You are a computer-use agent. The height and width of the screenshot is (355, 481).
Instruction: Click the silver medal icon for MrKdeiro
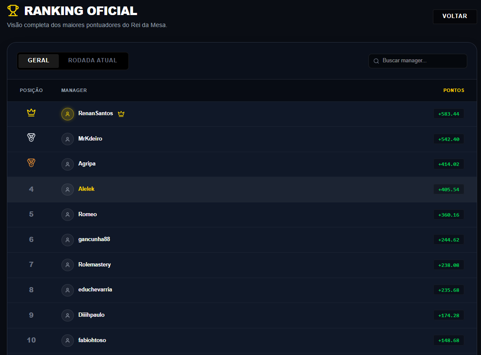click(31, 138)
